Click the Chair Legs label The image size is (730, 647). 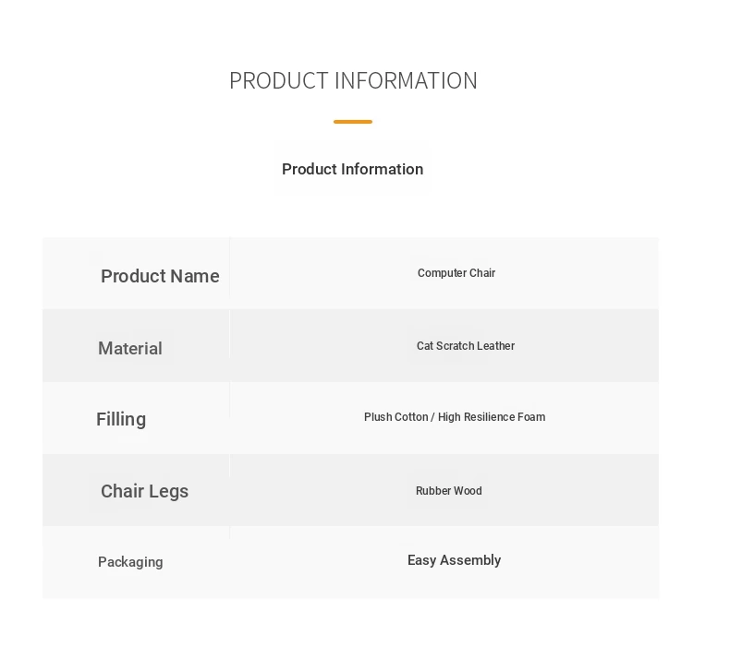point(144,491)
